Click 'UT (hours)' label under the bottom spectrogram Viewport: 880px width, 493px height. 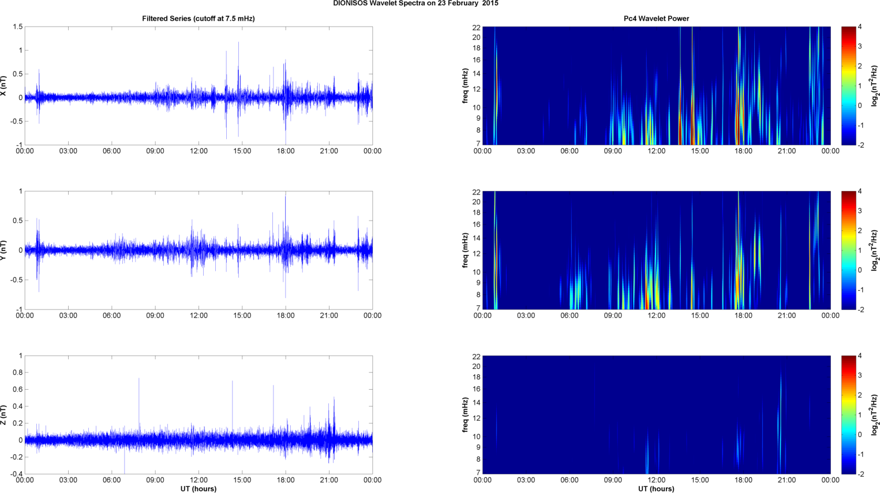pos(656,489)
